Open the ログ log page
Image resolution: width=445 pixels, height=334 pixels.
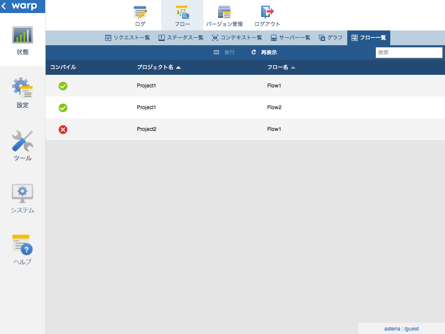[x=140, y=16]
